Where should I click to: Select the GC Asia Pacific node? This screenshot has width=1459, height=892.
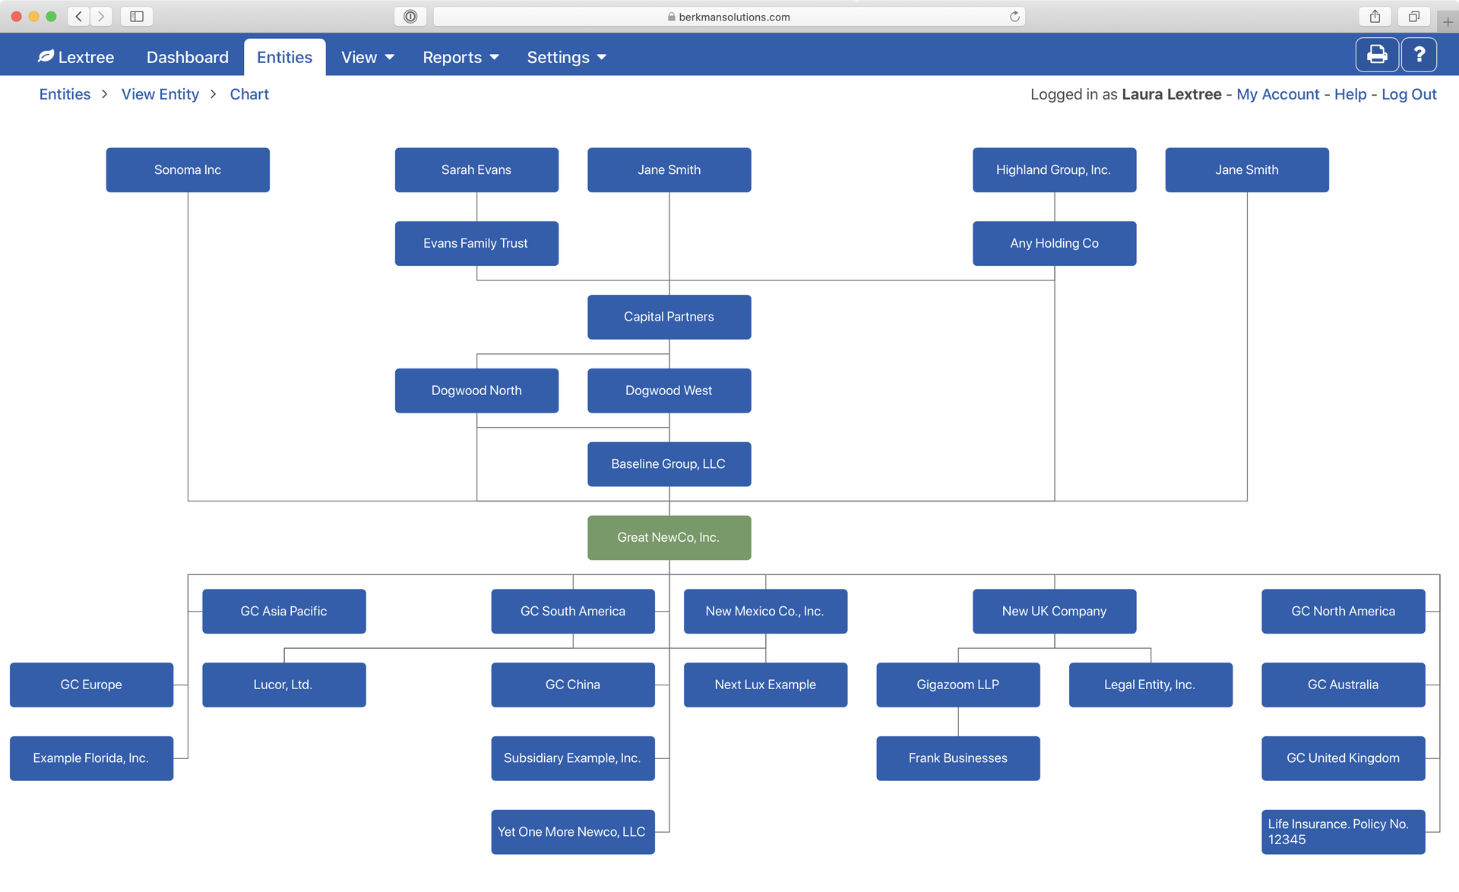(x=283, y=612)
